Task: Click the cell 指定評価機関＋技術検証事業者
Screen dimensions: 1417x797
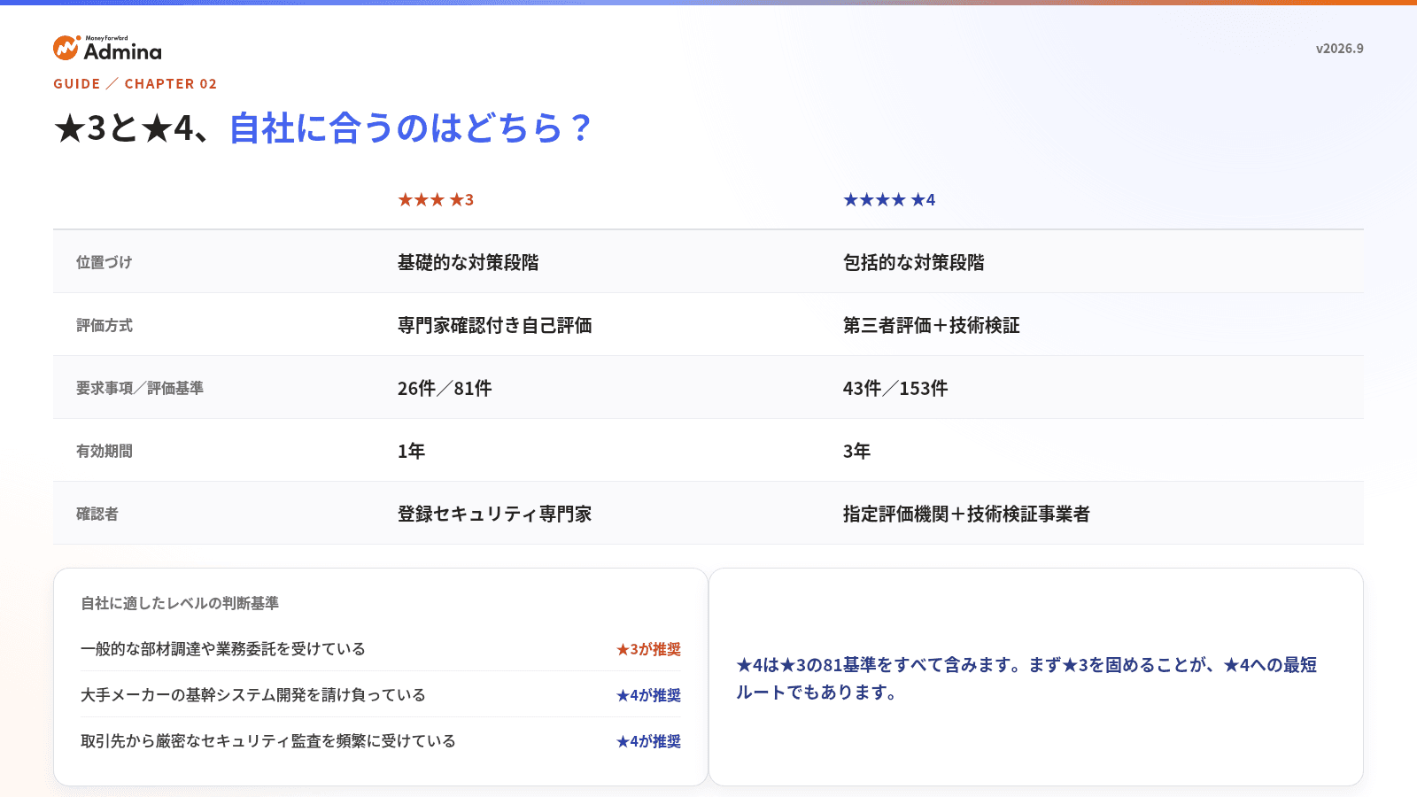Action: tap(966, 514)
